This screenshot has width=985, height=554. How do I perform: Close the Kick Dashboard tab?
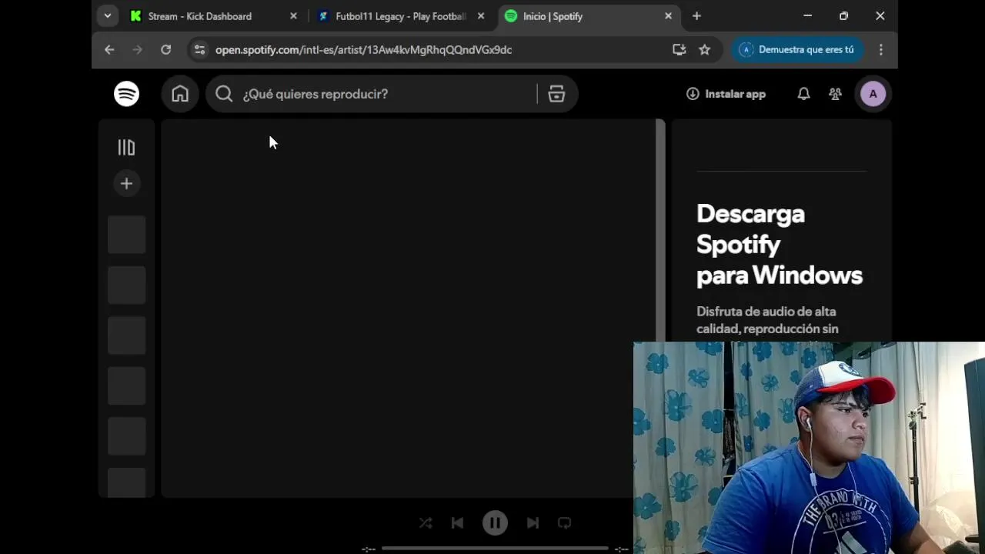pos(293,16)
